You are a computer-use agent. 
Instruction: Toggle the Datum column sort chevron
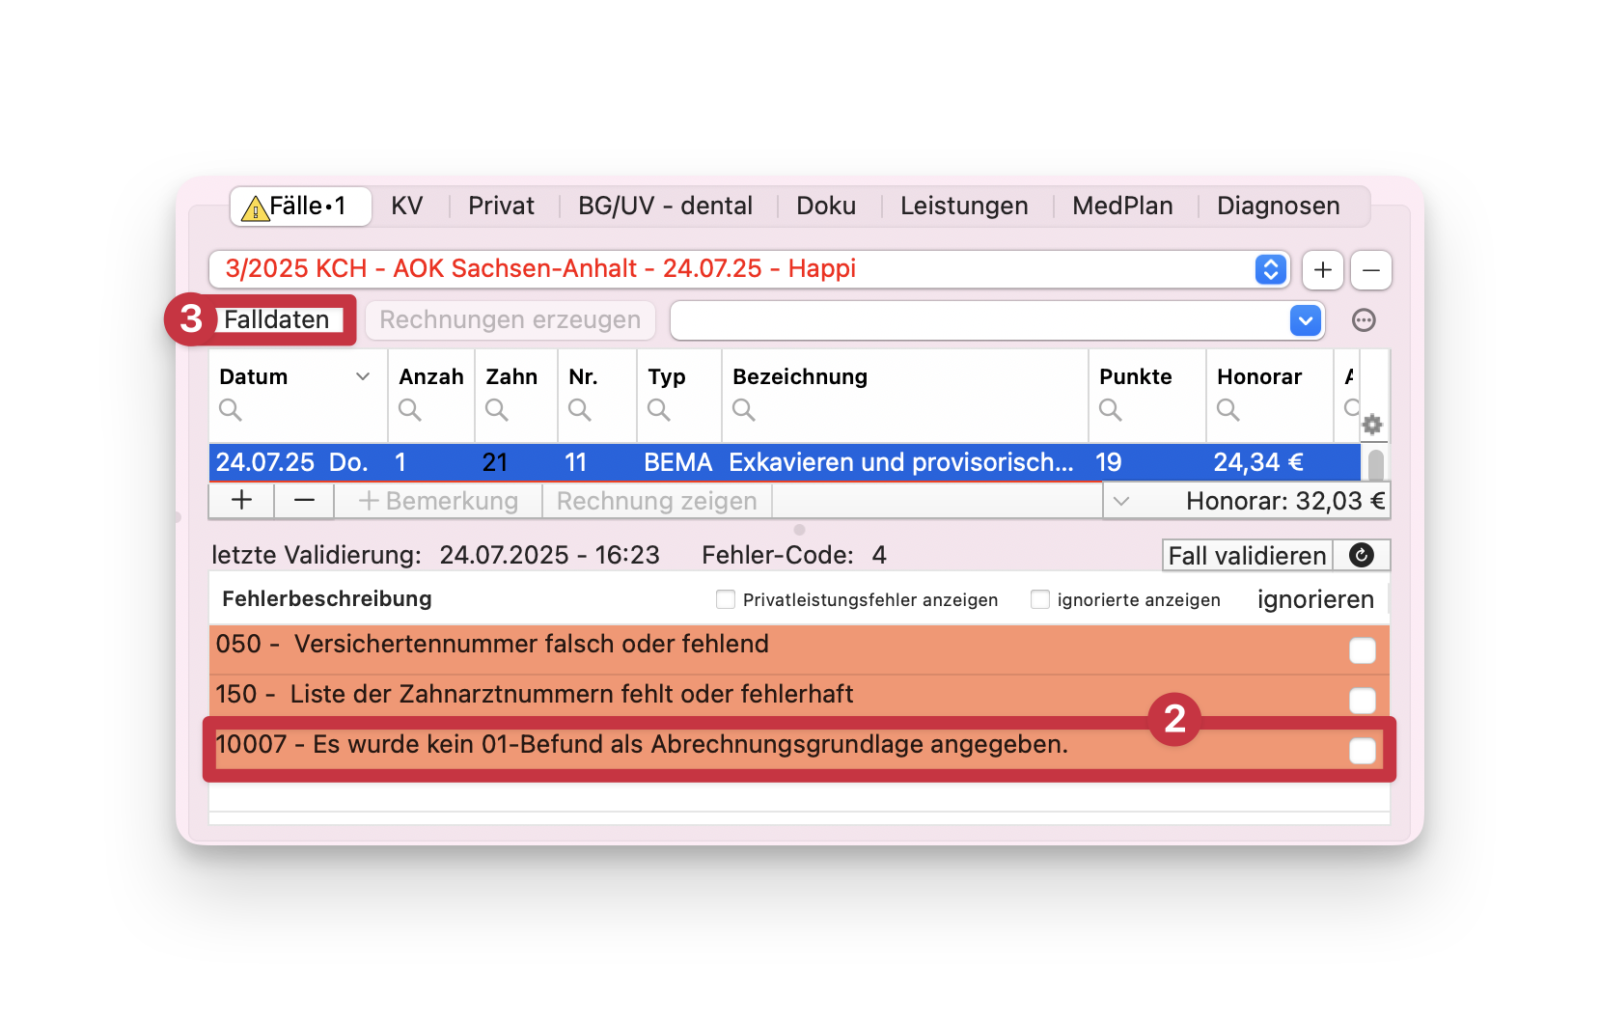(363, 376)
